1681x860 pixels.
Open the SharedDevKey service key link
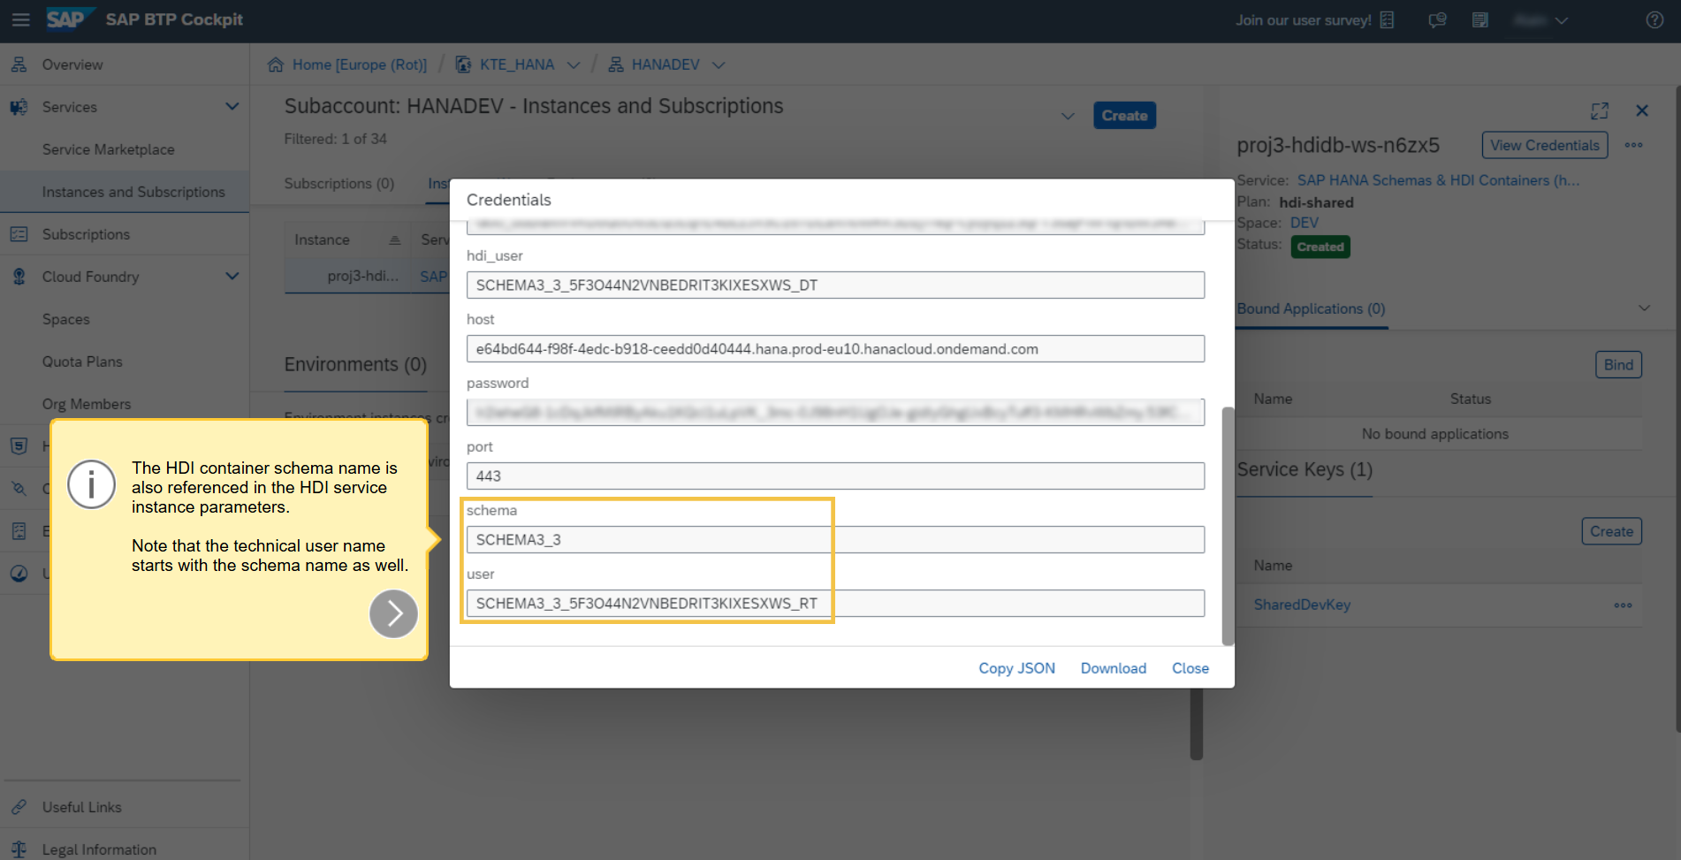pyautogui.click(x=1302, y=605)
